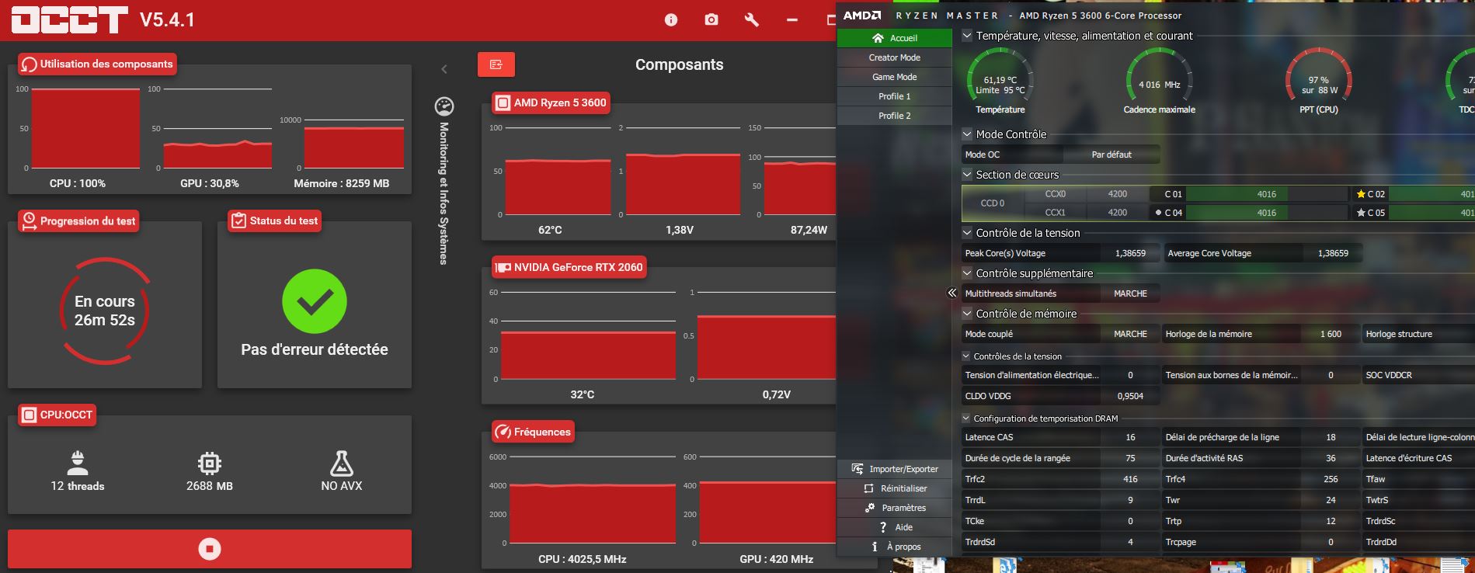Switch to Creator Mode
This screenshot has width=1475, height=573.
click(x=895, y=57)
